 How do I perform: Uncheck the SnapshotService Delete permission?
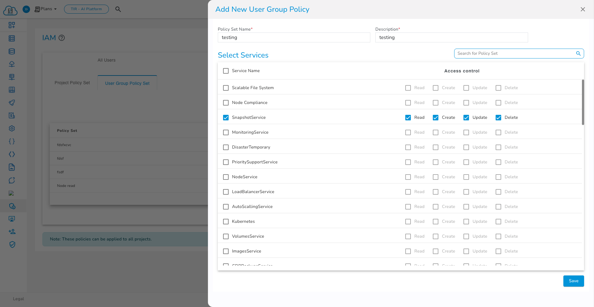click(498, 118)
